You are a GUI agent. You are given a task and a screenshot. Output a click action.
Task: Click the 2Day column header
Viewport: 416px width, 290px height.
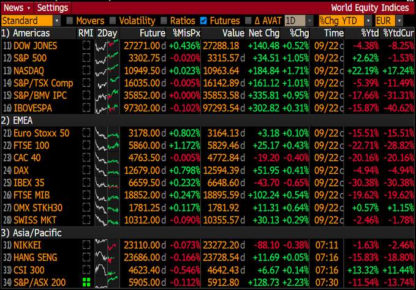point(107,33)
